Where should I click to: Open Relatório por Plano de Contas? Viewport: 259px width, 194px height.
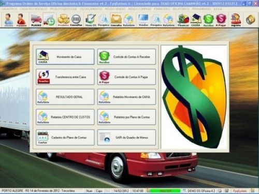click(x=126, y=117)
